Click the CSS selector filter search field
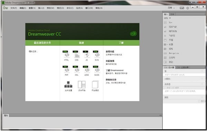The image size is (207, 131). [x=184, y=88]
